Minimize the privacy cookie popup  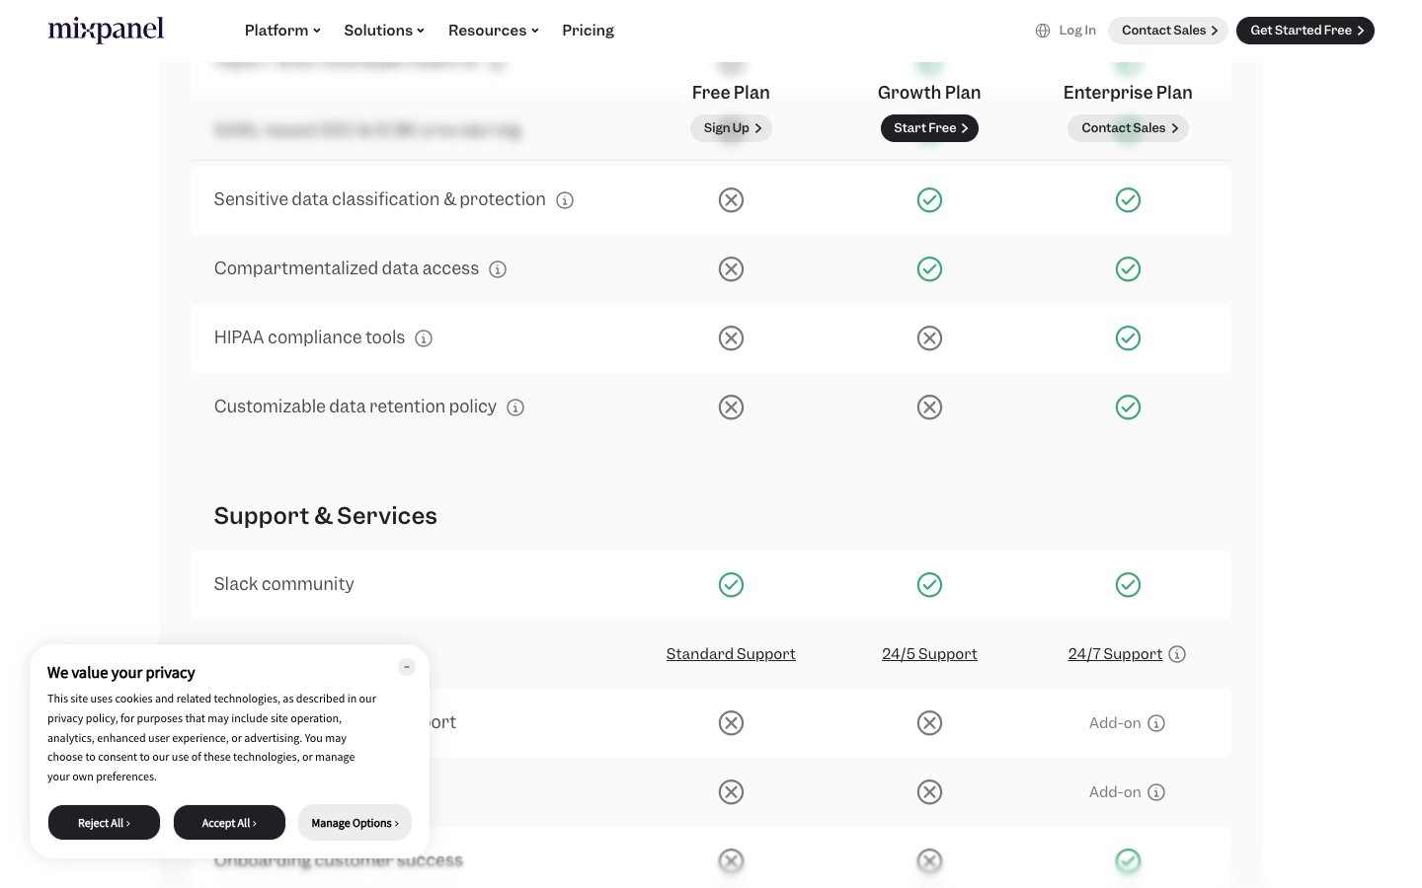click(407, 667)
